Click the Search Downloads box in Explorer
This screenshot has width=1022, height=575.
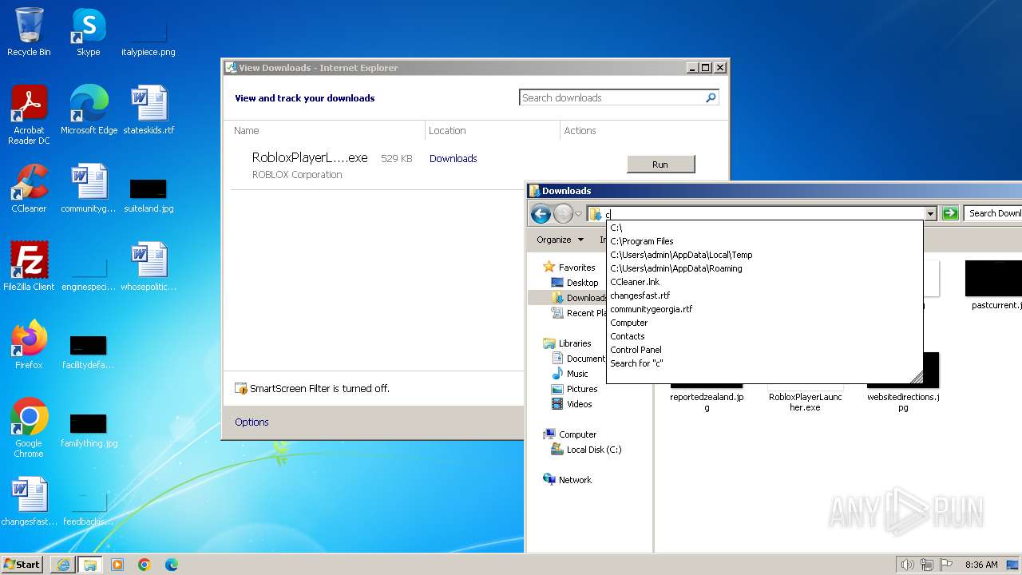[x=993, y=213]
